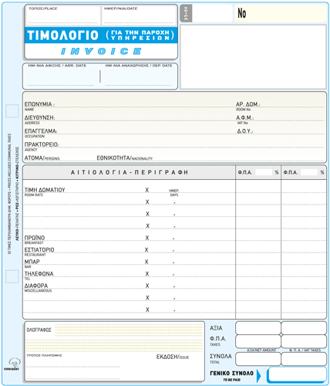Click the X multiplier on ΤΗΛΕΦΩΝΑ row
The height and width of the screenshot is (386, 330).
click(x=146, y=274)
